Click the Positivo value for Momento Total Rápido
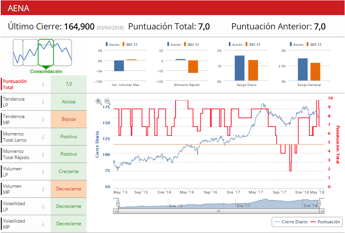 click(x=68, y=154)
